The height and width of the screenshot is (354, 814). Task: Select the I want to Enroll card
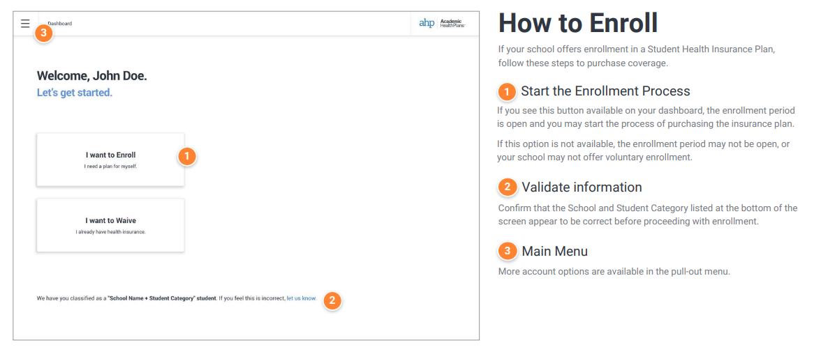(x=110, y=160)
